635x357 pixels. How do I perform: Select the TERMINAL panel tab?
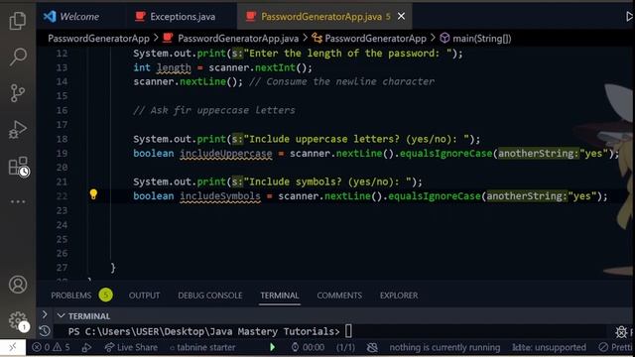[280, 296]
